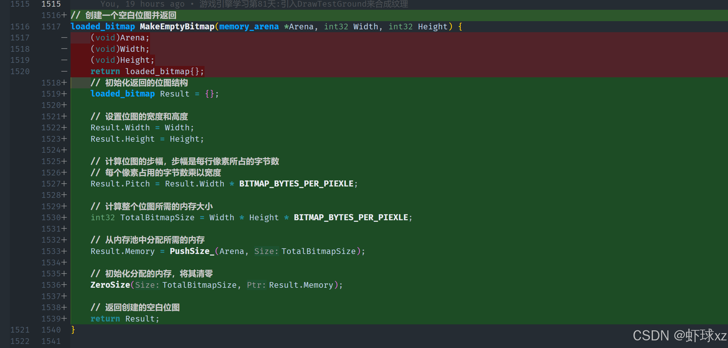Click the comment "// 从内存池中分配所需的内存"
The height and width of the screenshot is (348, 728).
[147, 240]
